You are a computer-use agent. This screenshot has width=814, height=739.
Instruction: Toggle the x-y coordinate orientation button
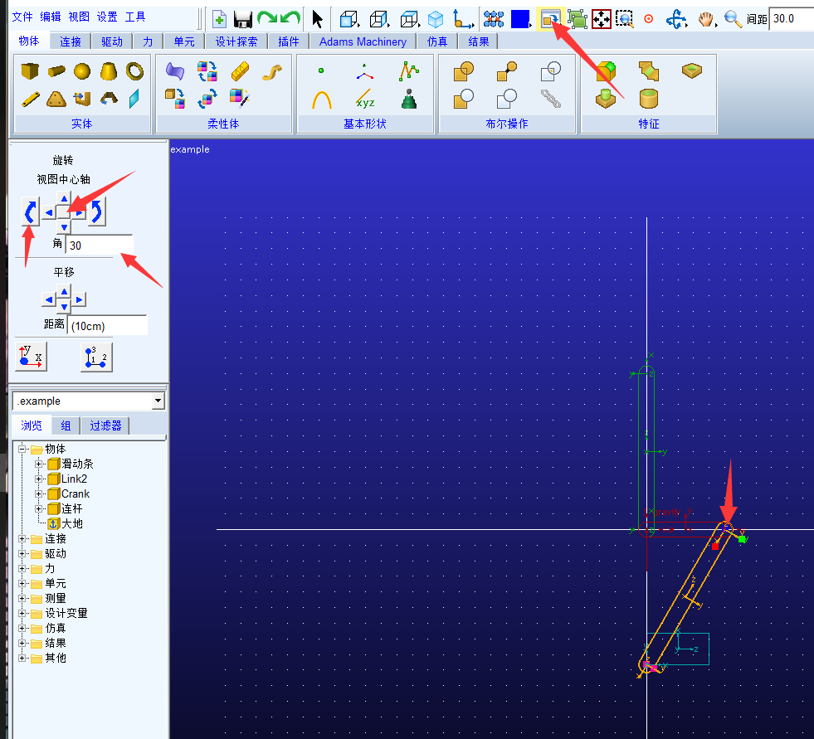pyautogui.click(x=32, y=357)
